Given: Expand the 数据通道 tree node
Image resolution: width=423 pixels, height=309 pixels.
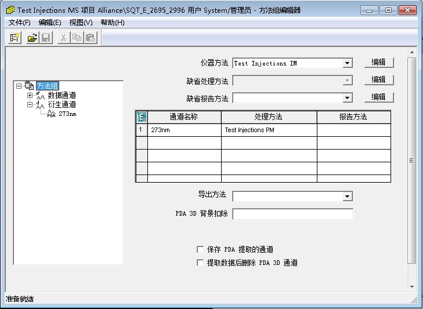Looking at the screenshot, I should (30, 95).
